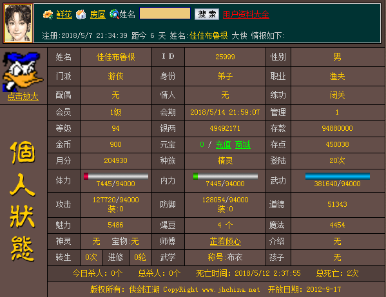
Task: Click the blue 武功 progress bar
Action: 338,176
